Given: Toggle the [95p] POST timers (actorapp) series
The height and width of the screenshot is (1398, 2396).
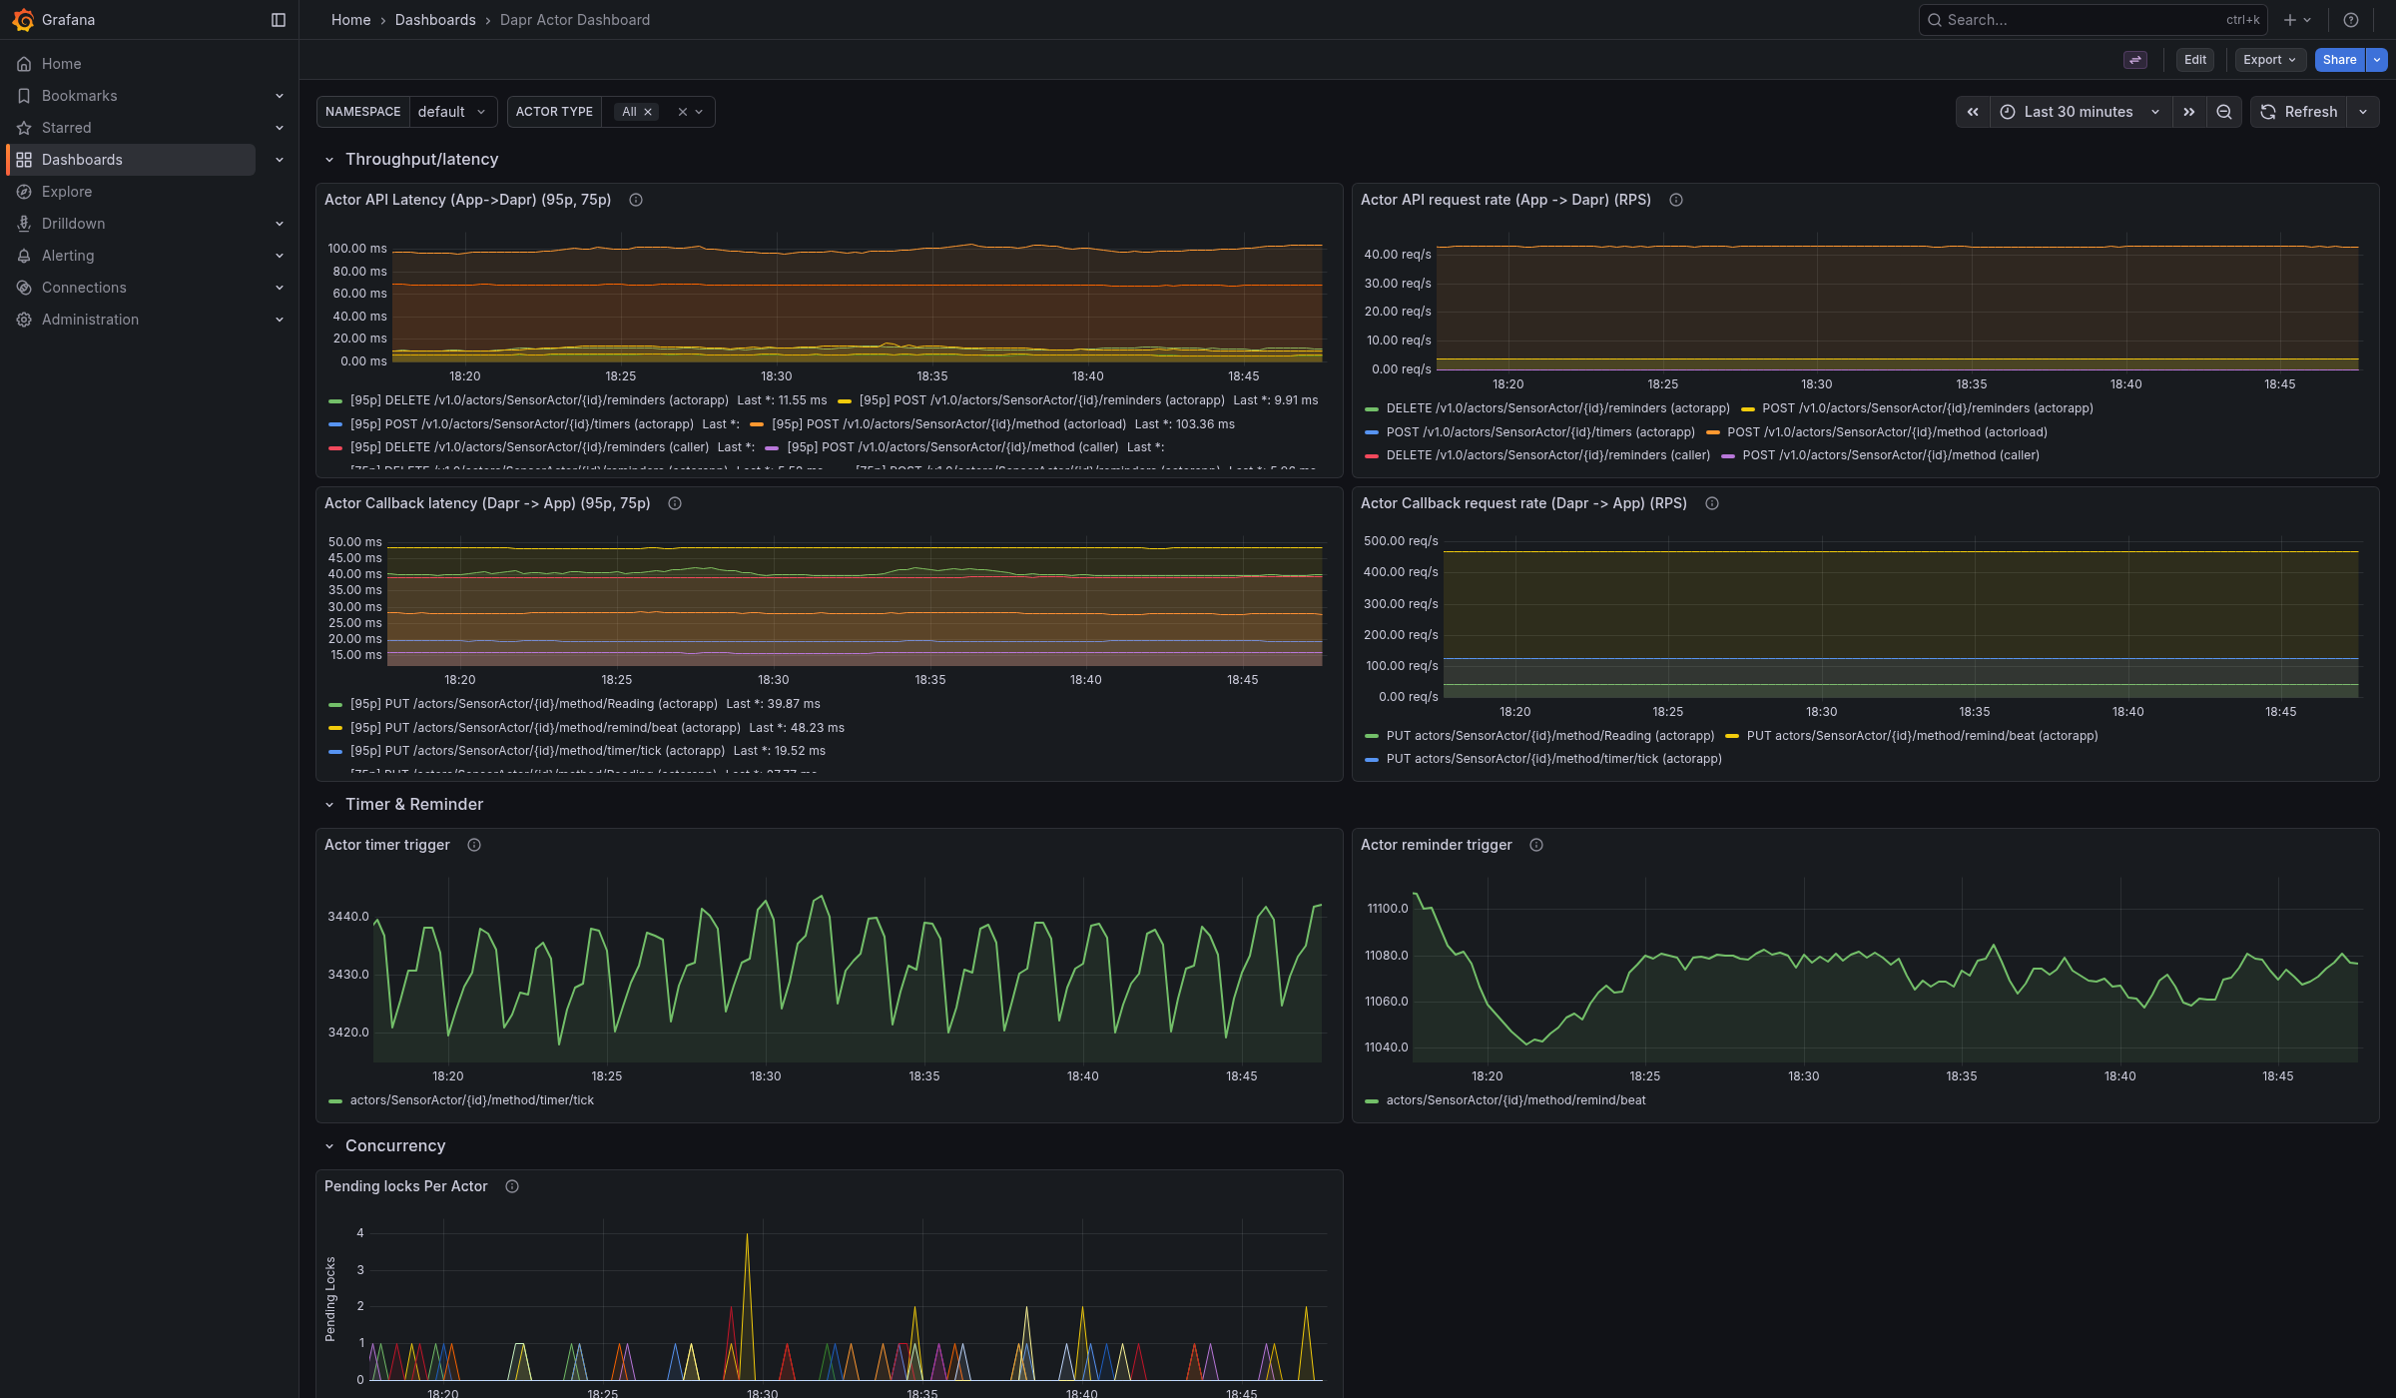Looking at the screenshot, I should coord(521,424).
